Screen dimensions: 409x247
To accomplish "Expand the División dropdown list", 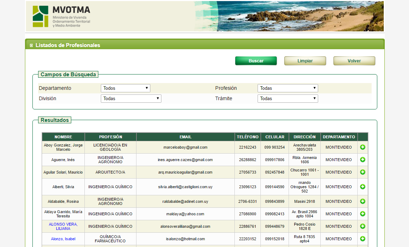I will pyautogui.click(x=131, y=98).
